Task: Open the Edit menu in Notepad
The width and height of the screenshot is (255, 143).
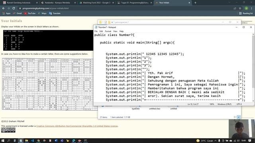Action: tap(101, 31)
